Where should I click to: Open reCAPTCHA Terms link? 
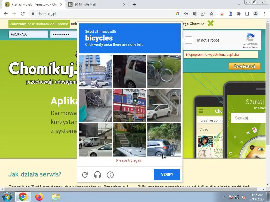[x=255, y=47]
